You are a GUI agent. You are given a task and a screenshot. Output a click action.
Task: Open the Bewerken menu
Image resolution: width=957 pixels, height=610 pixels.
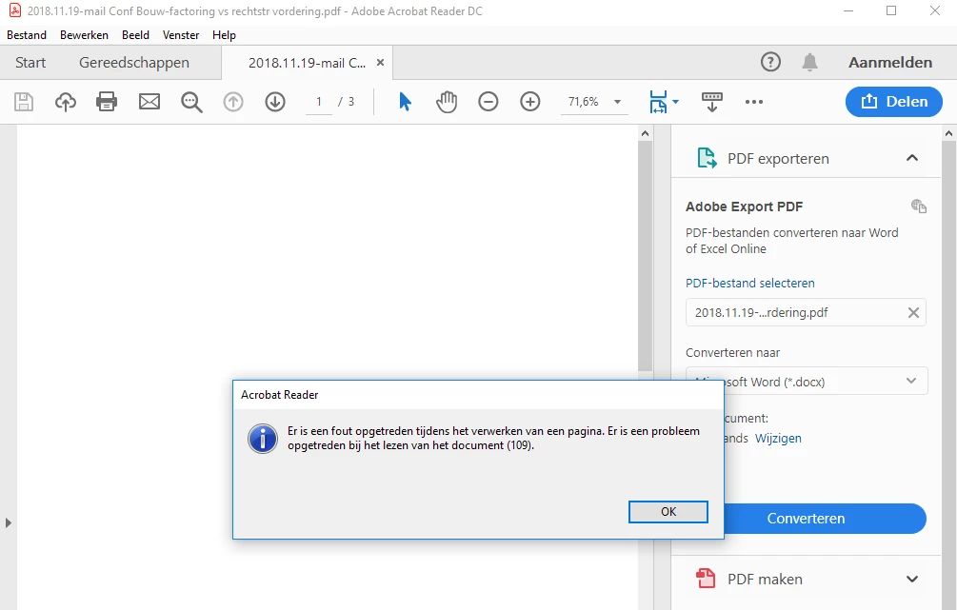84,35
